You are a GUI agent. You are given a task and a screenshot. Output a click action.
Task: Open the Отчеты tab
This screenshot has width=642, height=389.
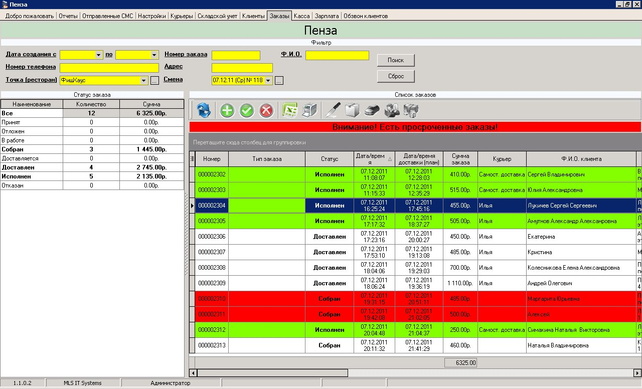(x=68, y=16)
